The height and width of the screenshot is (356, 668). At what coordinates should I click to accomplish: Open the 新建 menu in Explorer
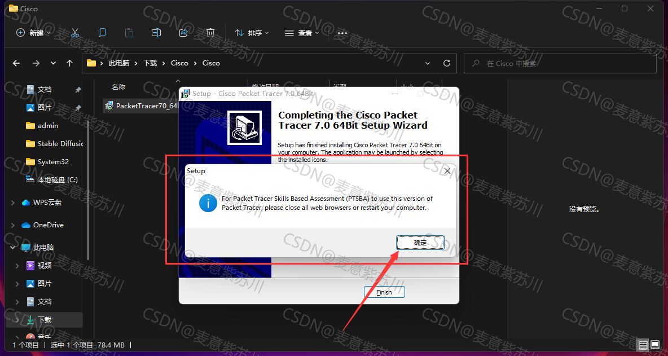(x=33, y=33)
